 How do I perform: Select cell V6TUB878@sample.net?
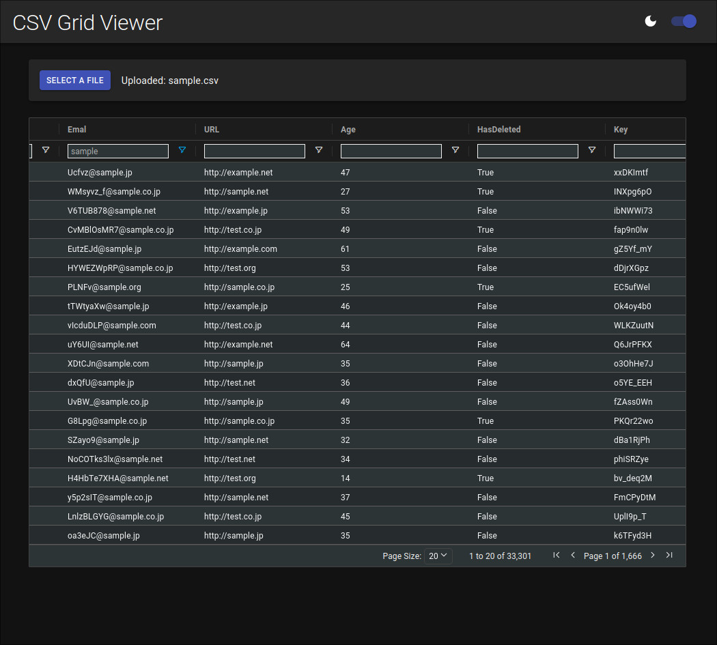pos(111,211)
